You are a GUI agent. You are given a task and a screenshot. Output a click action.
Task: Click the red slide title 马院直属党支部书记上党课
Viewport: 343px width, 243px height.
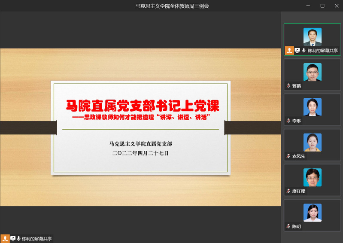pyautogui.click(x=142, y=105)
